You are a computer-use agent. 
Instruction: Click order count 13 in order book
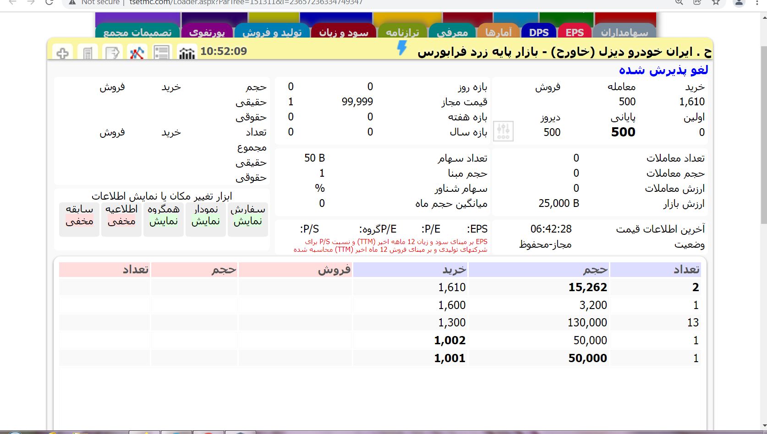[693, 322]
